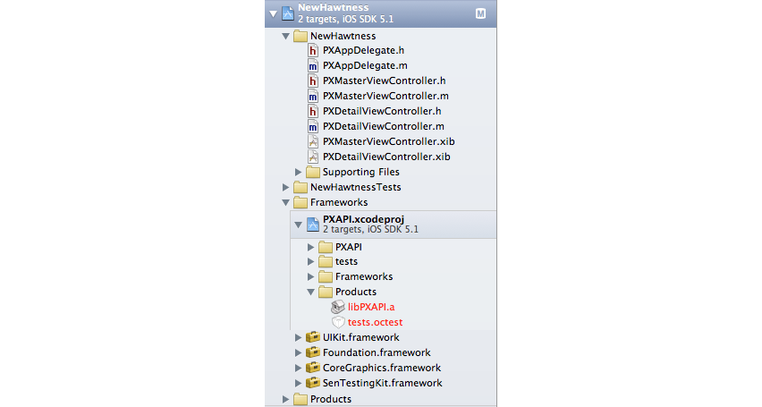The image size is (762, 407).
Task: Select the red libPXAPI.a label
Action: [x=371, y=307]
